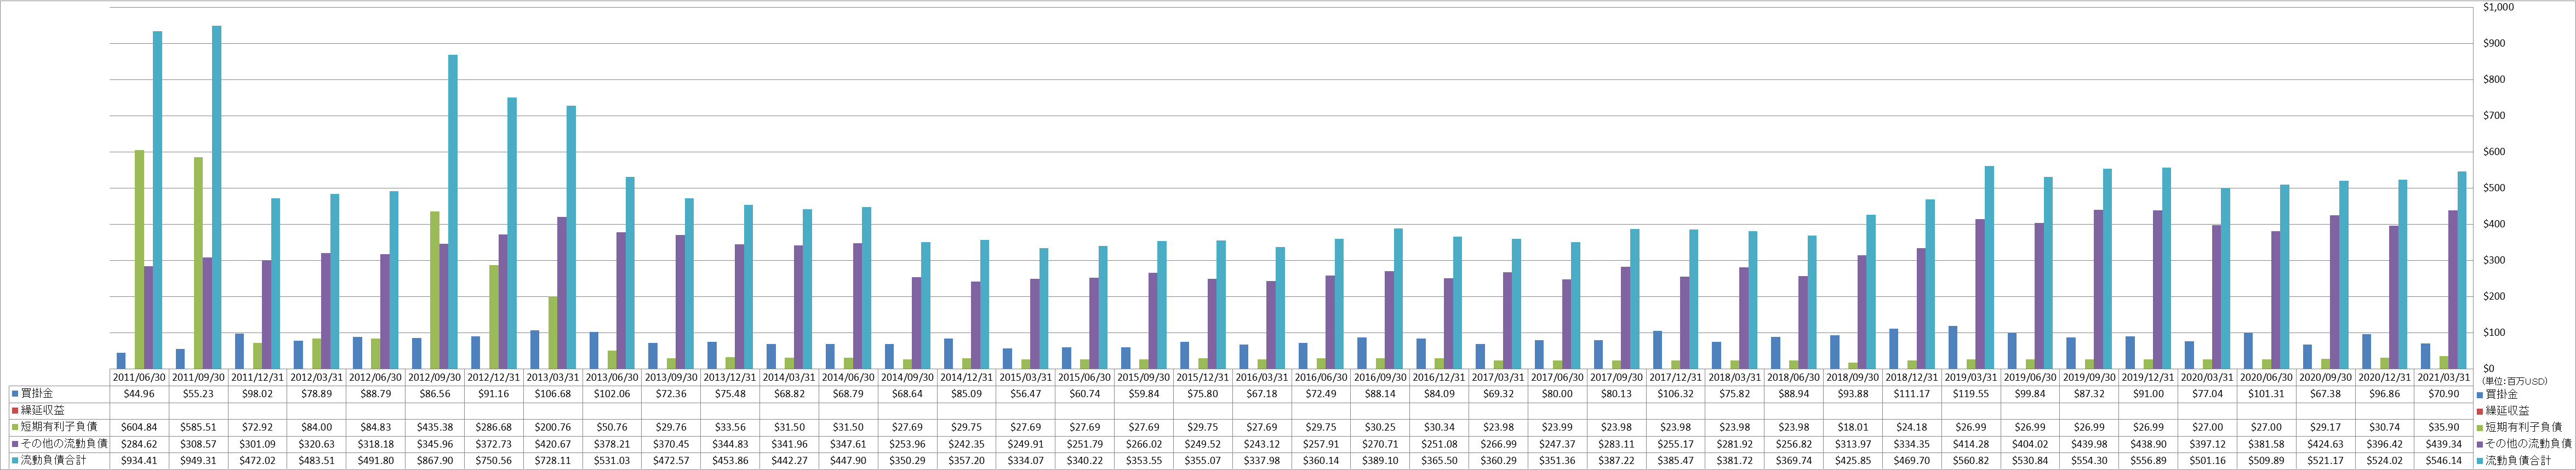Select the $111.17 cell under 2018/12/31
Viewport: 2576px width, 470px height.
(x=1913, y=393)
